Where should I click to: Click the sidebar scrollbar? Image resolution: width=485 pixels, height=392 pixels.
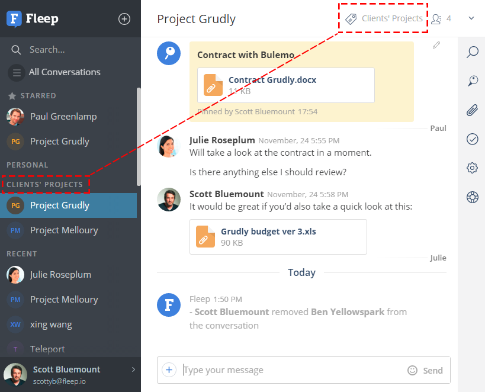(139, 137)
